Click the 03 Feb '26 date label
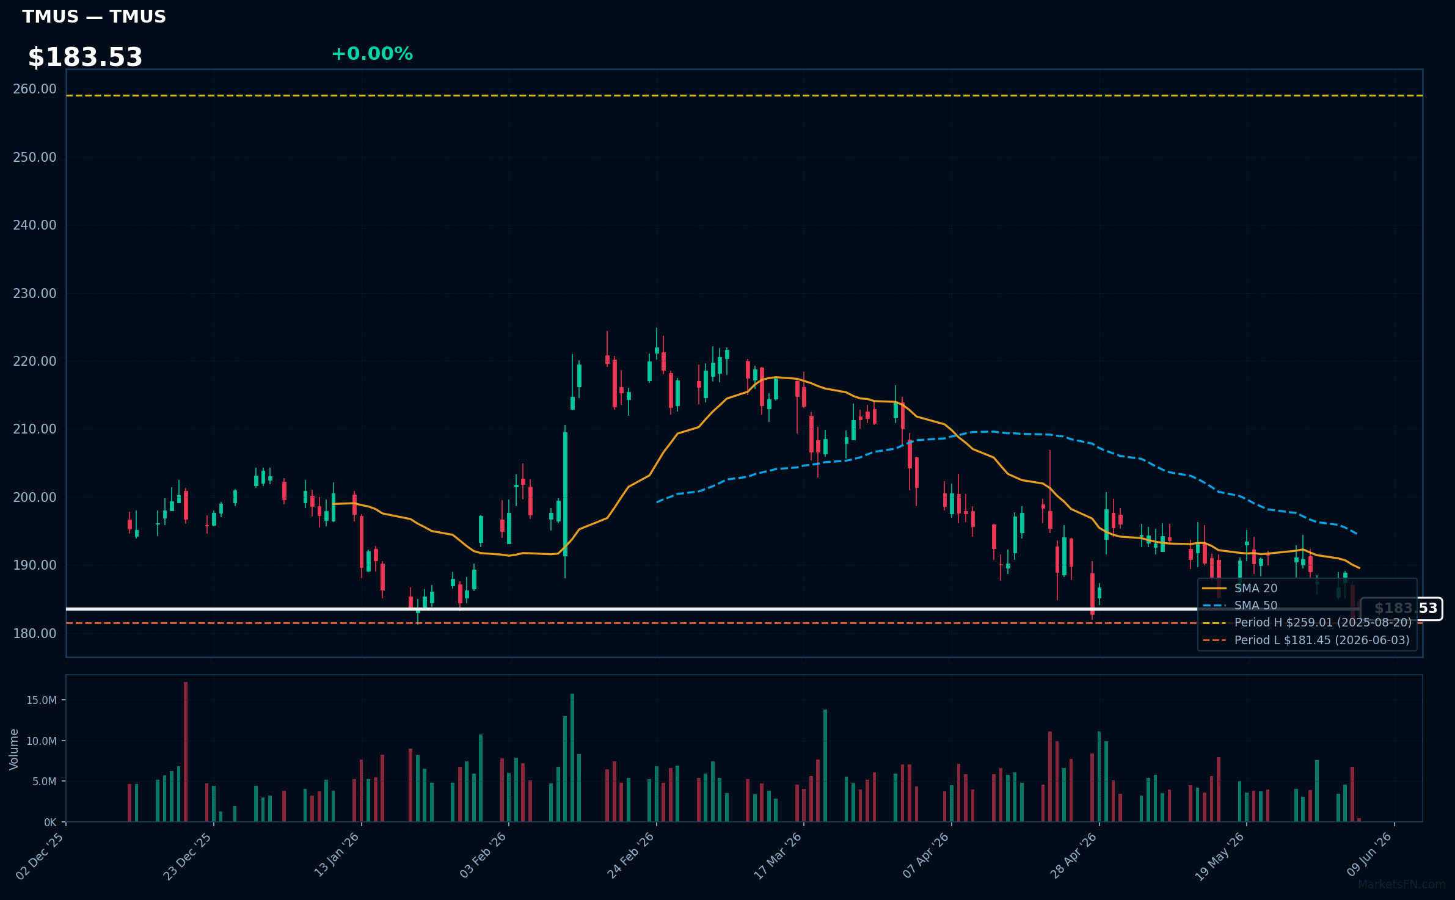1455x900 pixels. [x=483, y=855]
